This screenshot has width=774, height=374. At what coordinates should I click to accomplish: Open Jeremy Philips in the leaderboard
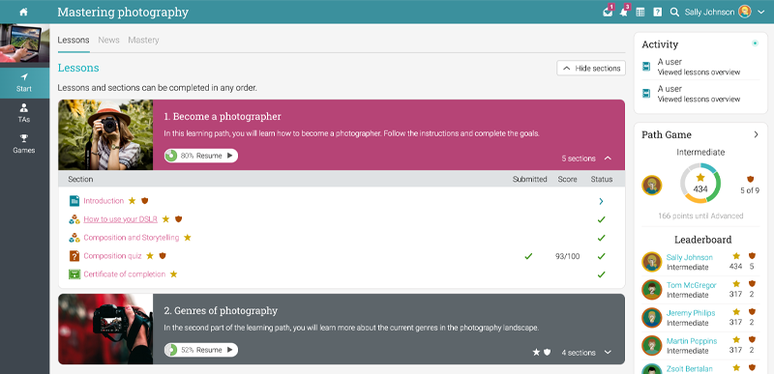(691, 313)
